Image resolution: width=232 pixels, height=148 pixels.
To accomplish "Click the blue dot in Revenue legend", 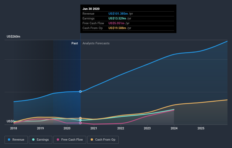I will pos(9,140).
